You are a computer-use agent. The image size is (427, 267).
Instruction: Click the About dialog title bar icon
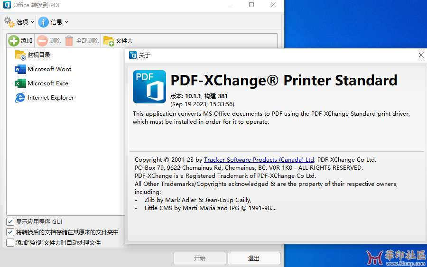133,55
